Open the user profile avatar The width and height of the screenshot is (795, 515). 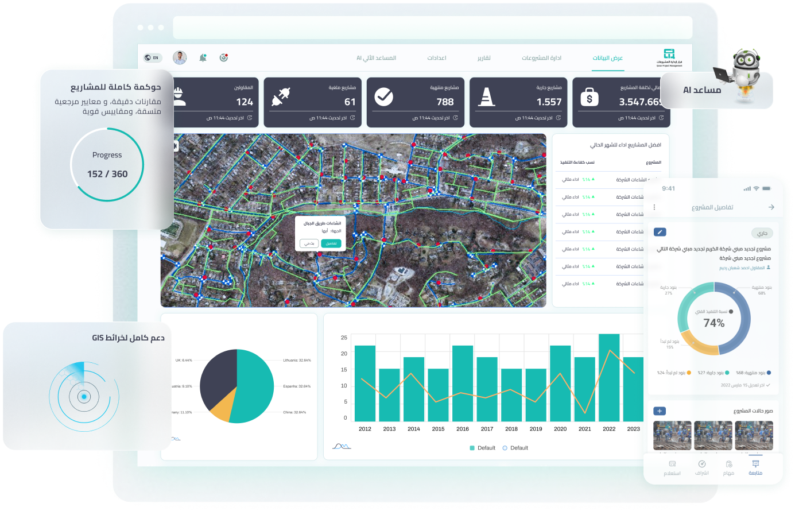180,57
